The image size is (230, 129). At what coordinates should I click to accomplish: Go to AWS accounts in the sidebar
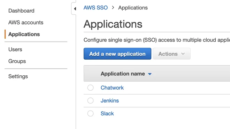tap(26, 22)
